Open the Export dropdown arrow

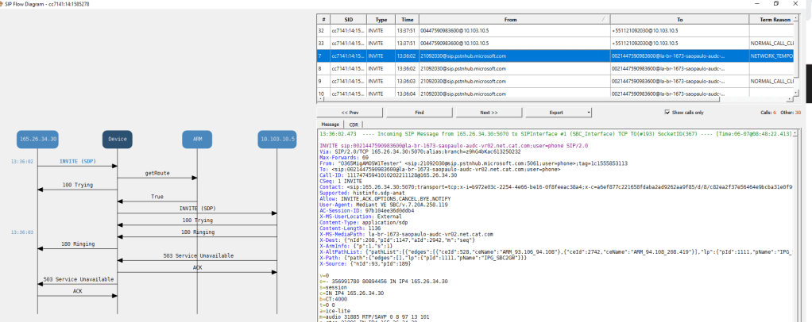(589, 113)
